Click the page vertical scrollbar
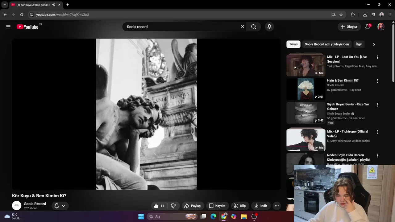 393,52
